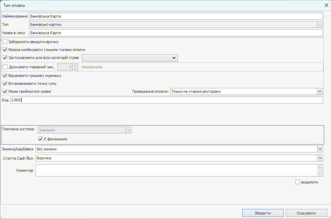
Task: Toggle Встановлювати точну суму checkbox
Action: [x=5, y=83]
